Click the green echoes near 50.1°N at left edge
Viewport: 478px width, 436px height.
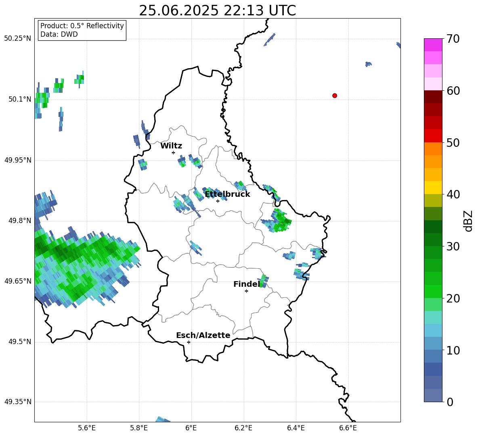point(42,100)
